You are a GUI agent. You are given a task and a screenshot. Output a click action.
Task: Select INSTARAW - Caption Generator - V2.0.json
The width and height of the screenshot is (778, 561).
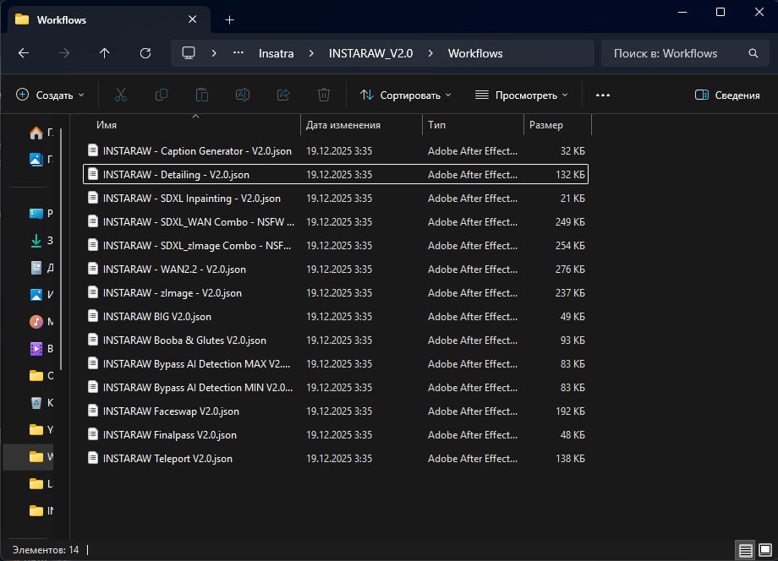coord(336,150)
